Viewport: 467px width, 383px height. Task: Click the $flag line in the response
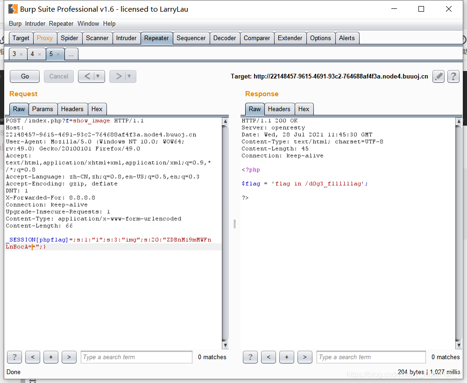pos(304,184)
